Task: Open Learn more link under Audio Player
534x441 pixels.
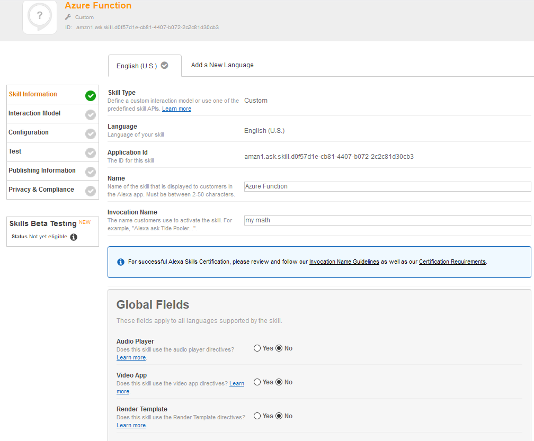Action: coord(131,358)
